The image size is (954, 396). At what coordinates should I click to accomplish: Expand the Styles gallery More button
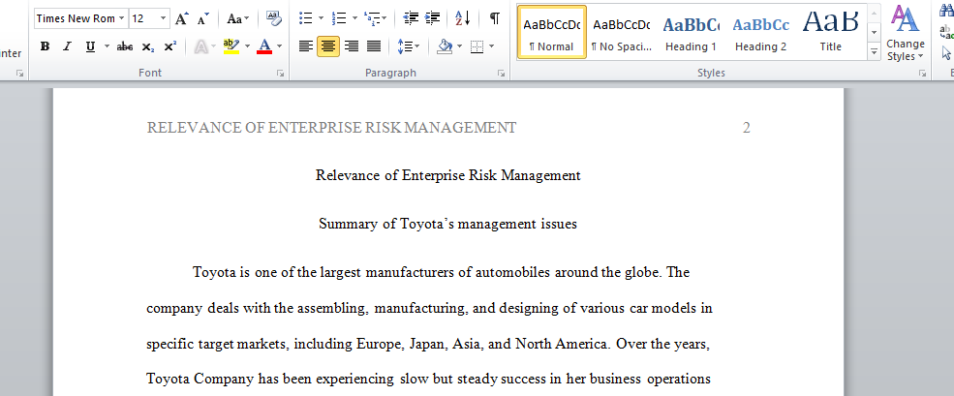tap(875, 53)
